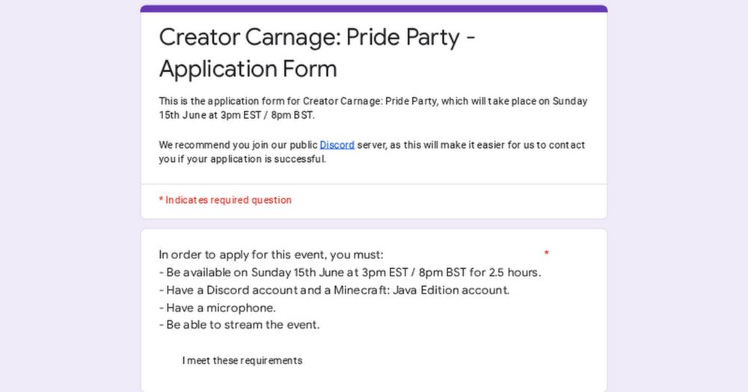Viewport: 748px width, 392px height.
Task: Select the 'This is the application form' description line
Action: click(373, 102)
